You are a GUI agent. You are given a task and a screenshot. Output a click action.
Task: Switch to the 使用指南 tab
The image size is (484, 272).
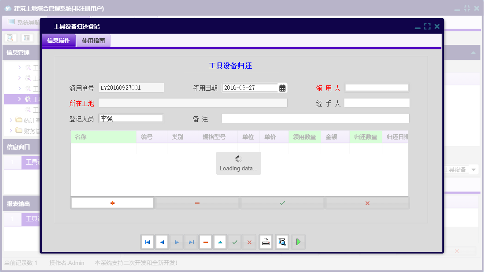click(x=93, y=40)
